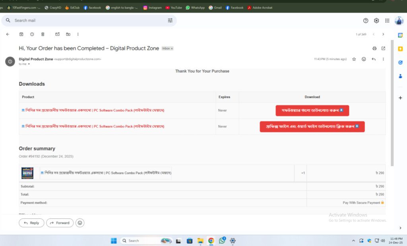Delete the email with the trash icon
Screen dimensions: 407x246
43,35
